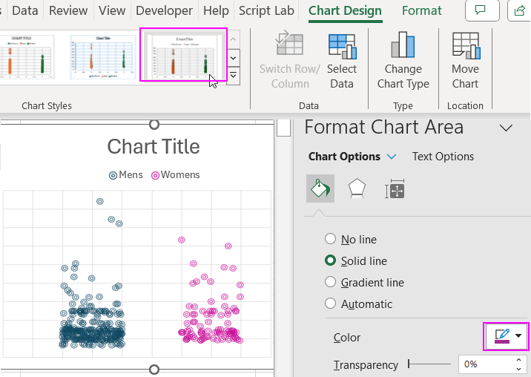Screen dimensions: 531x377
Task: Click the bottom-center chart resize handle
Action: [x=154, y=369]
